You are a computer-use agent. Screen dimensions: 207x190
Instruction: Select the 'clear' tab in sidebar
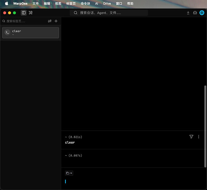tap(30, 33)
